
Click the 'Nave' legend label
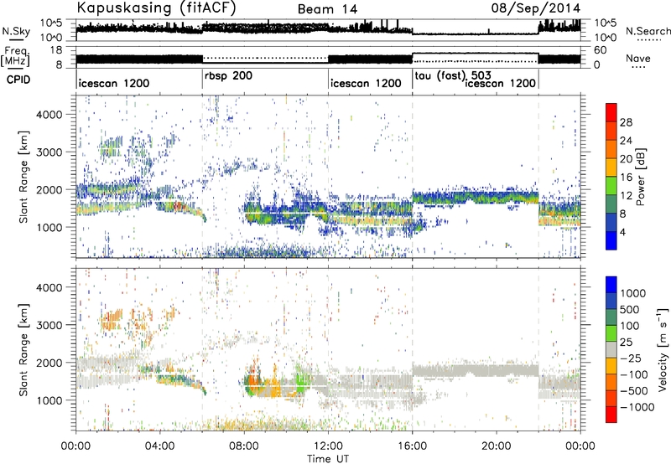click(x=638, y=58)
